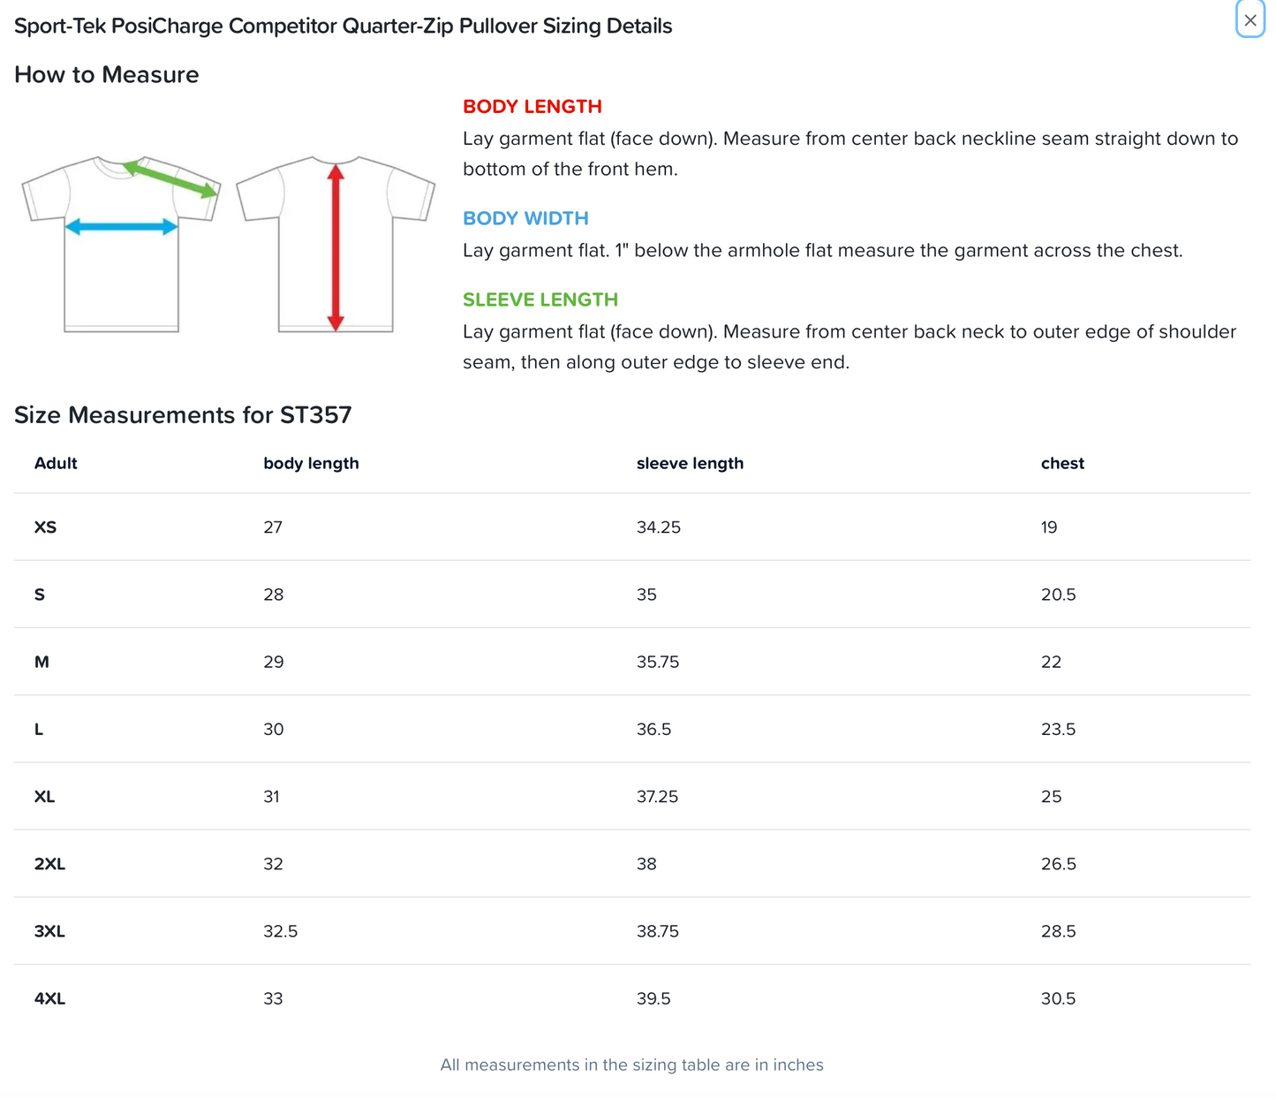Select the 4XL size row label
Screen dimensions: 1276x1099
[x=49, y=999]
